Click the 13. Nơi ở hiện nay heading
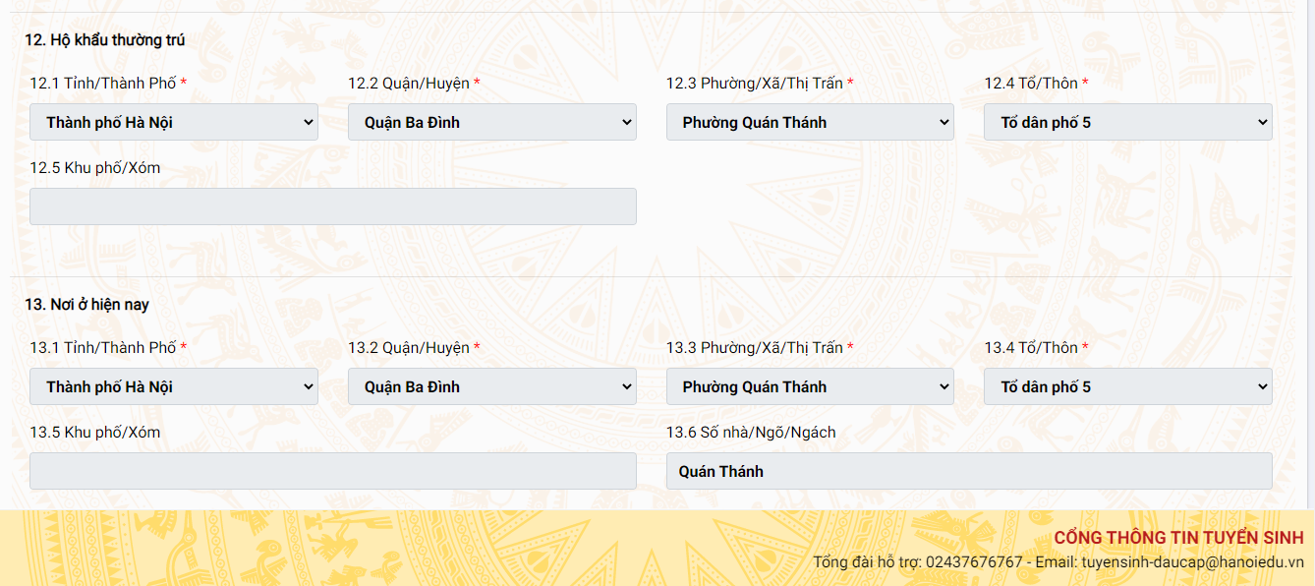 (87, 305)
